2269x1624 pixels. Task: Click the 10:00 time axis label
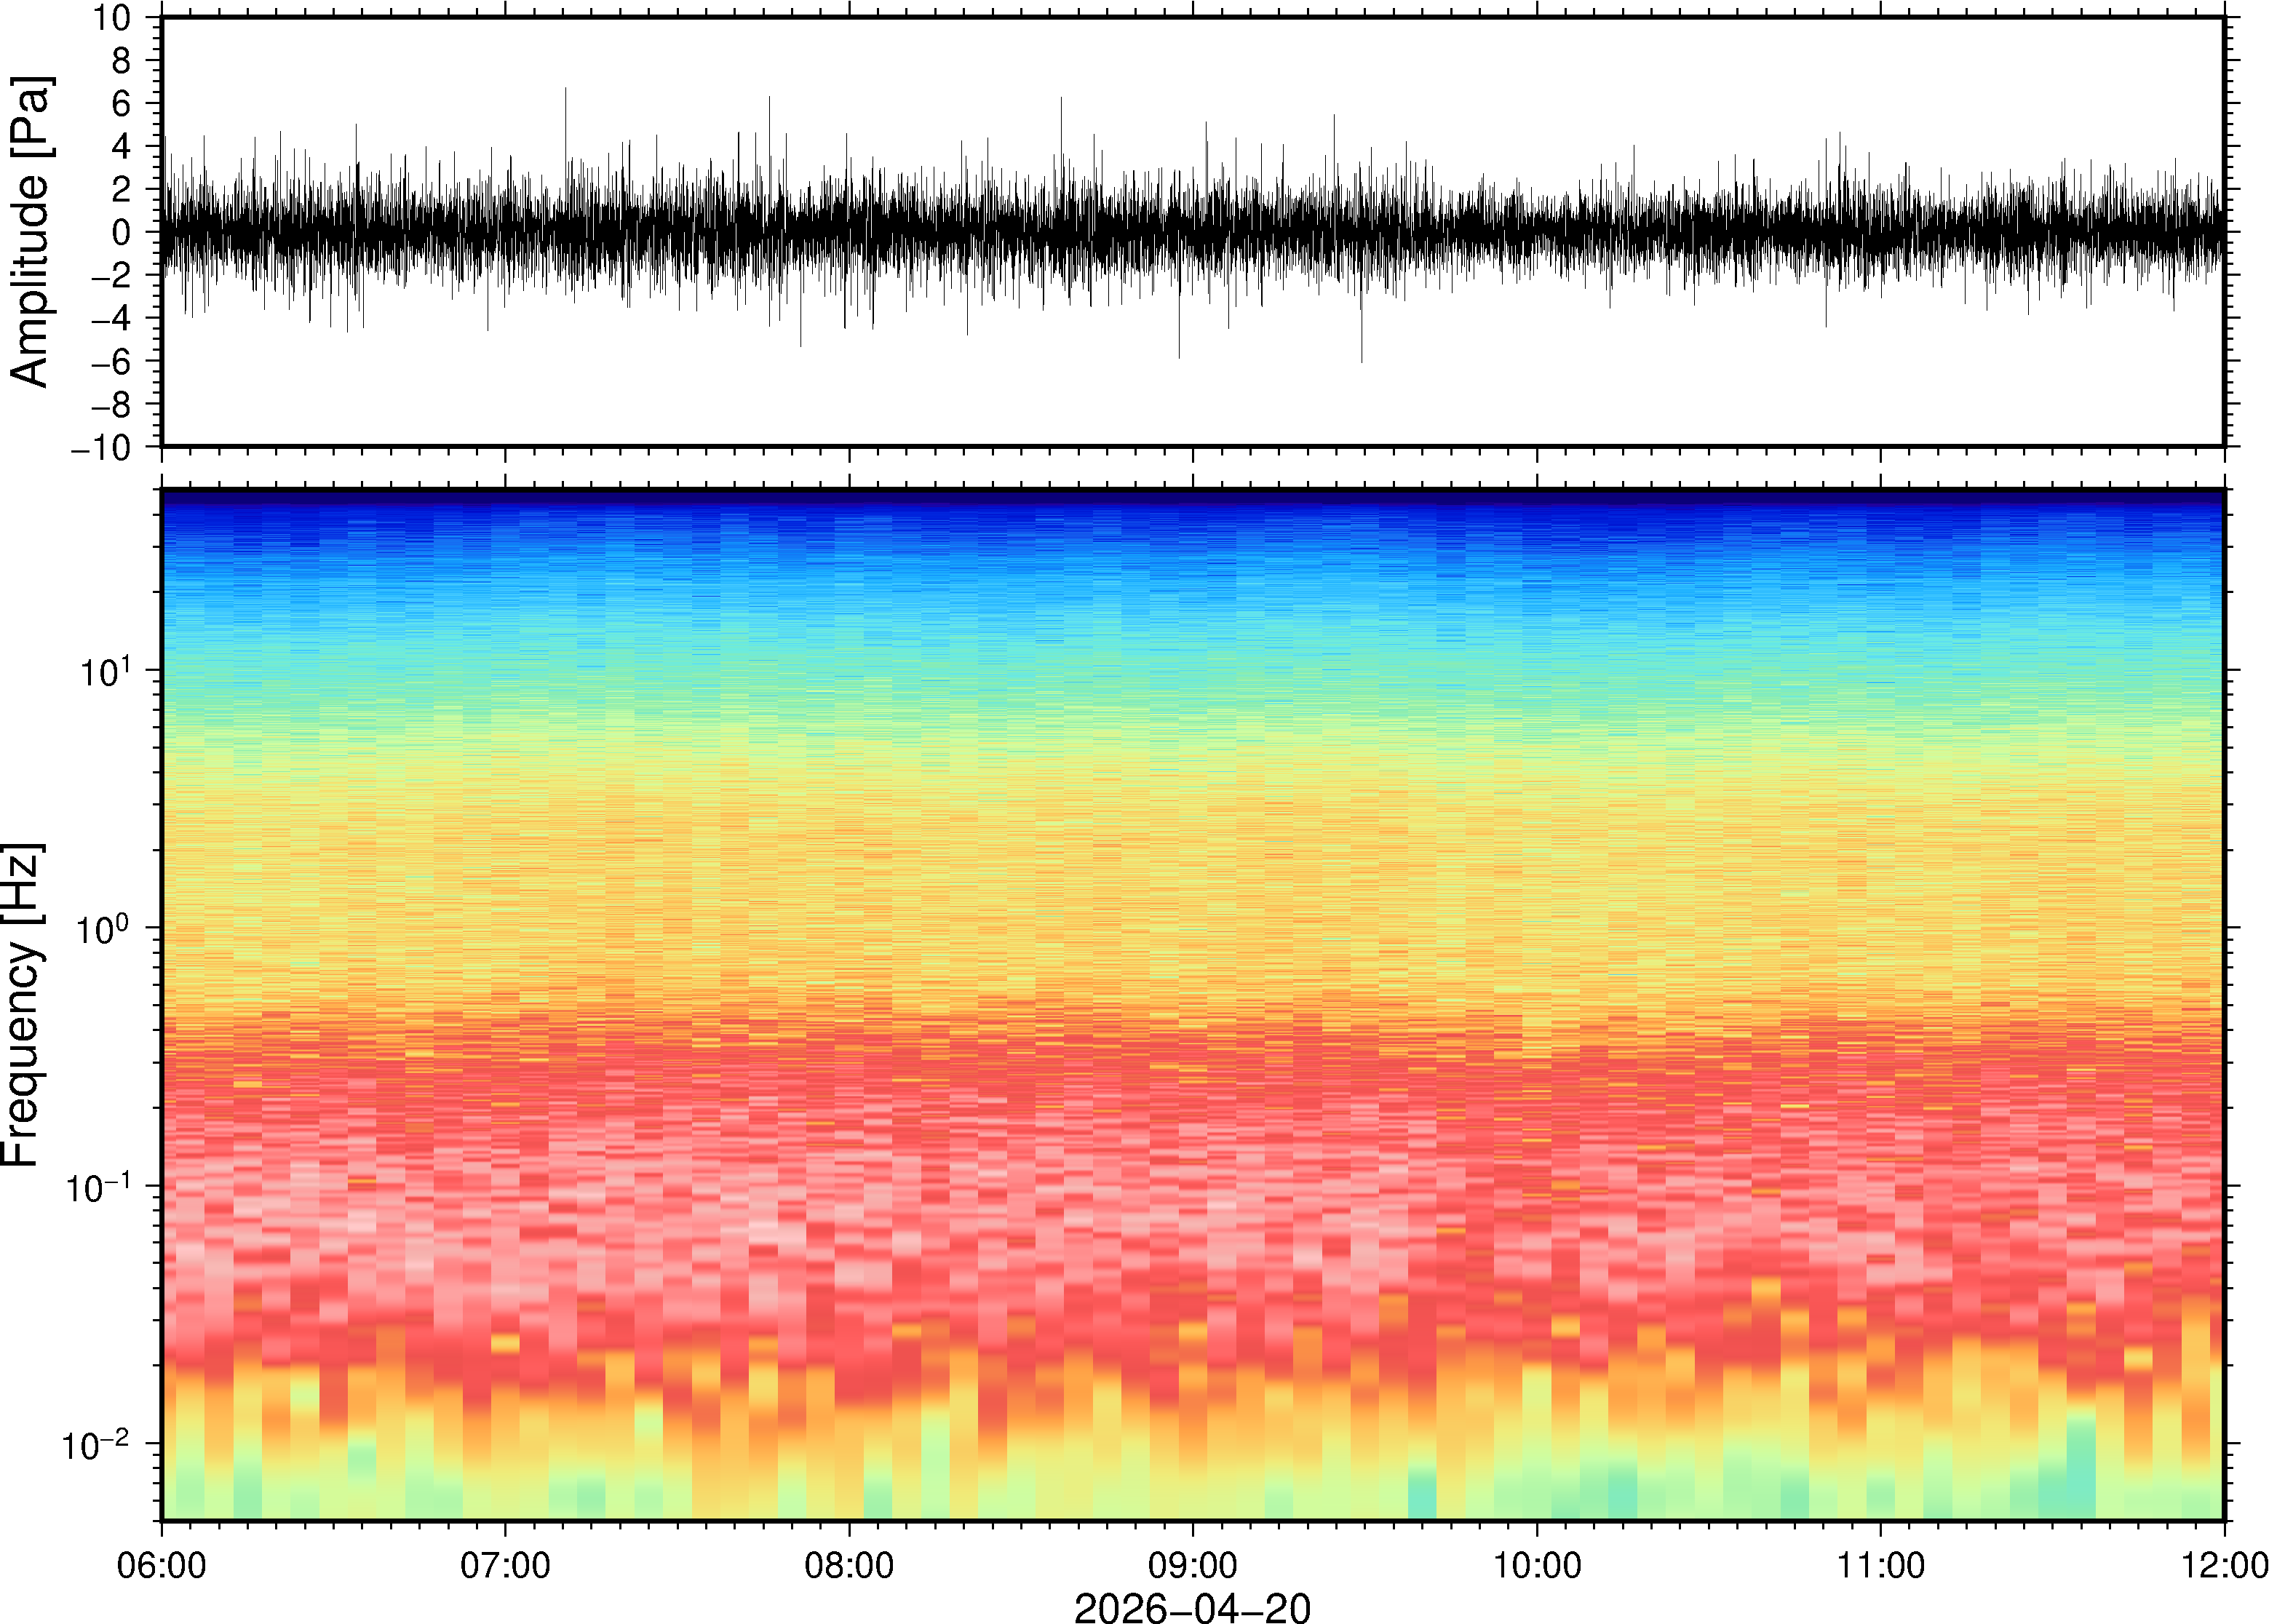click(x=1537, y=1564)
